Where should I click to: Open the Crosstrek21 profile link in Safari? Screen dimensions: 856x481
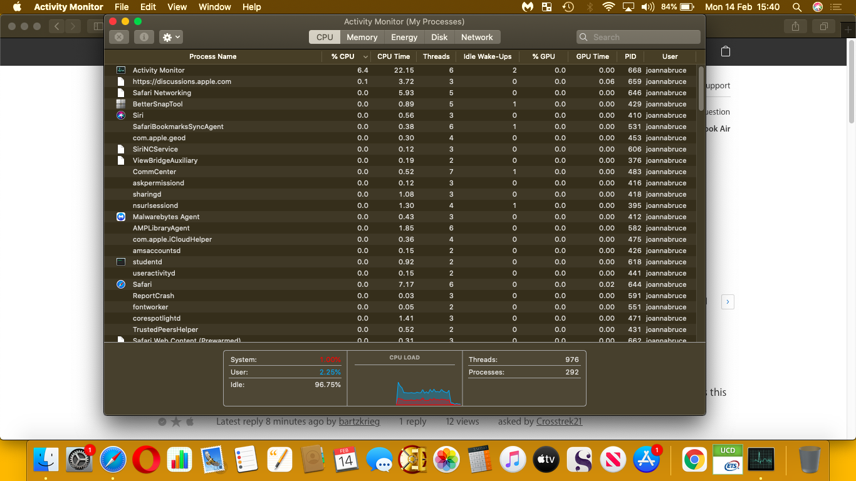tap(559, 422)
